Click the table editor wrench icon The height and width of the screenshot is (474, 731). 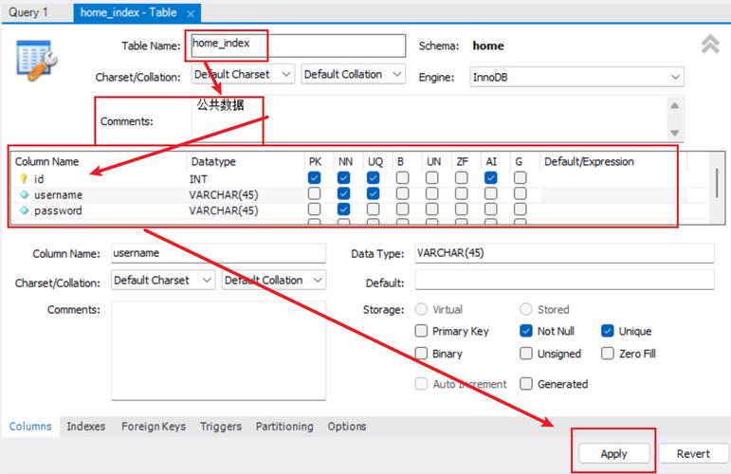pos(37,58)
